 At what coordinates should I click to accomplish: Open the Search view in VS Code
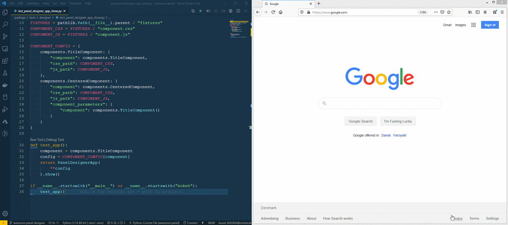tap(5, 24)
